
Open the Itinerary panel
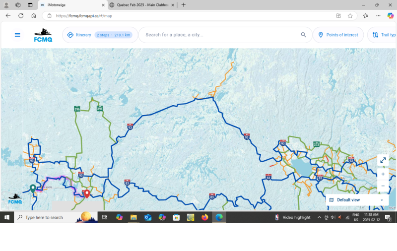(79, 35)
